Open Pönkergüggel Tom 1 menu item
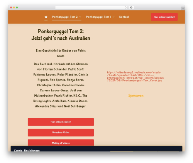Screen dimensions: 193x163 [x=98, y=17]
